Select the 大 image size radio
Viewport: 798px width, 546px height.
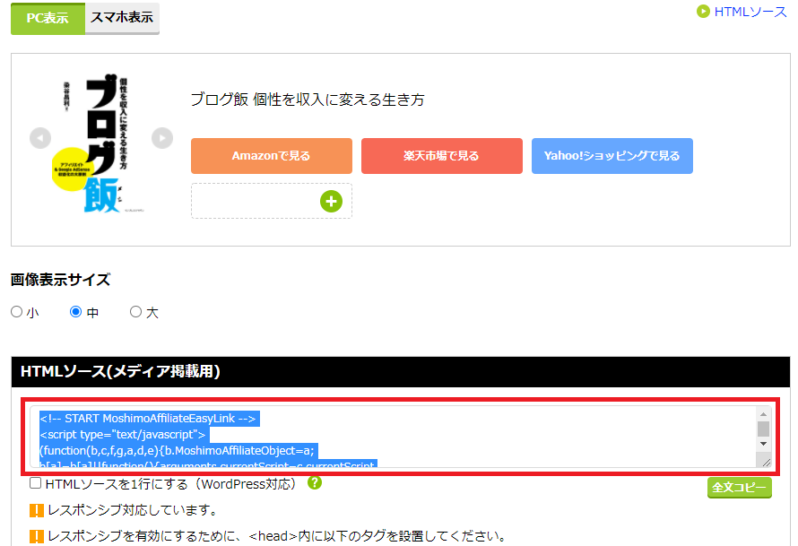(x=136, y=311)
